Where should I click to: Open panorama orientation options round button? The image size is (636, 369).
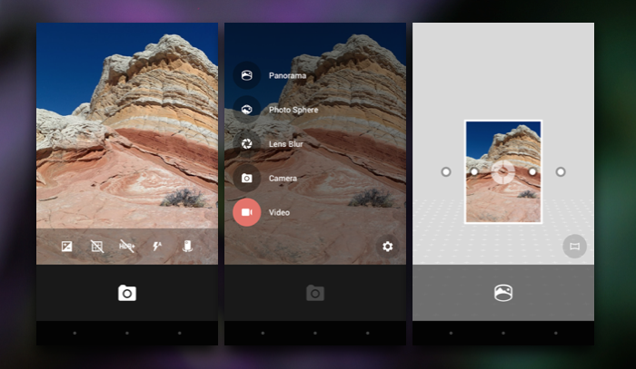coord(575,247)
